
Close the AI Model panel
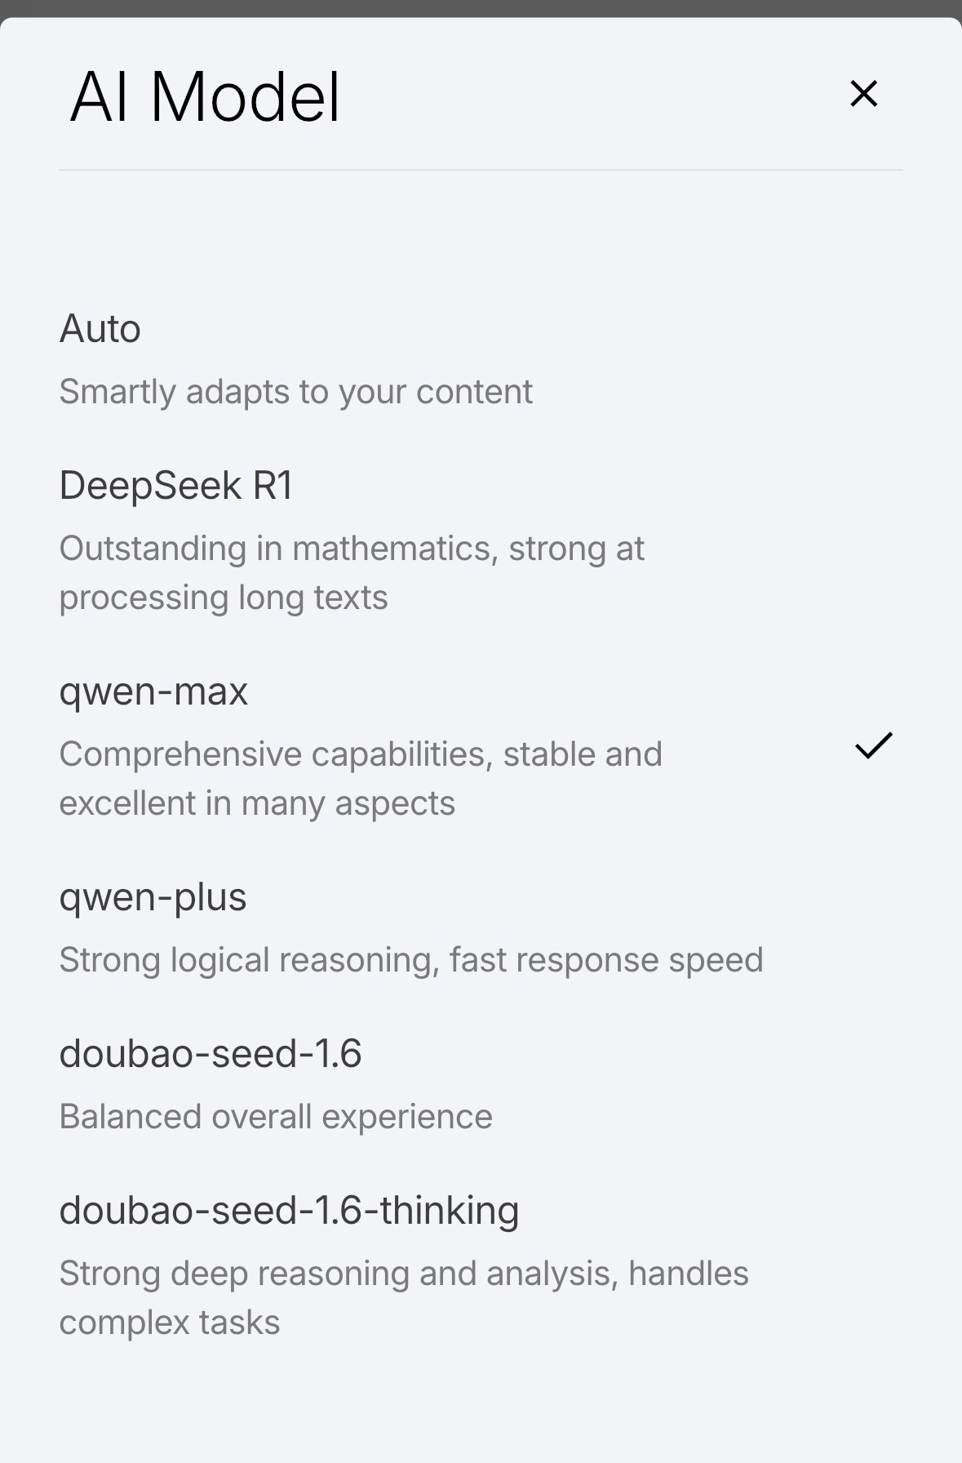(x=863, y=94)
